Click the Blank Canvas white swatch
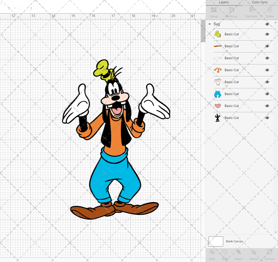Viewport: 278px width, 262px height. tap(216, 241)
